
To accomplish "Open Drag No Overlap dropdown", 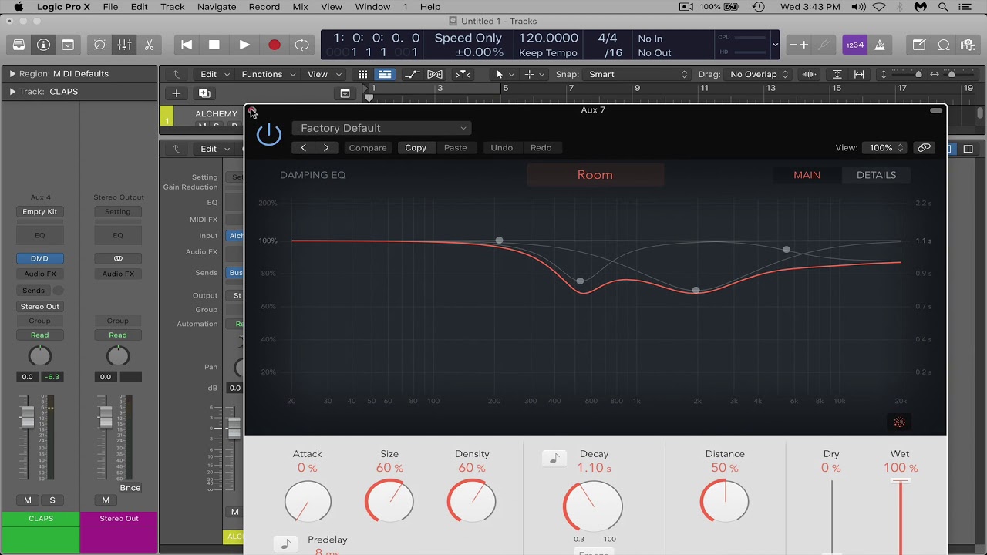I will 760,74.
